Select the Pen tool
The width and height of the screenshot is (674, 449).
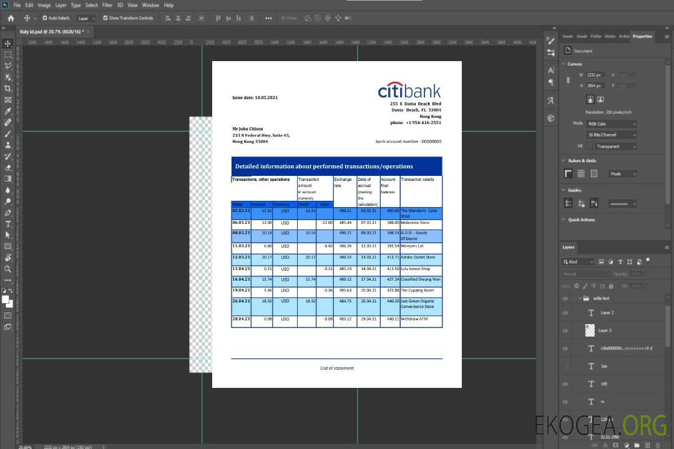point(7,213)
